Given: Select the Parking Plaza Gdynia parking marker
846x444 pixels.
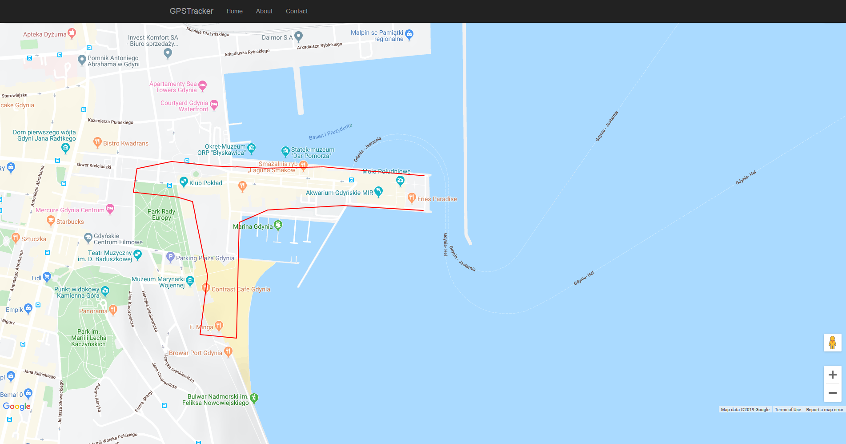Looking at the screenshot, I should point(170,257).
